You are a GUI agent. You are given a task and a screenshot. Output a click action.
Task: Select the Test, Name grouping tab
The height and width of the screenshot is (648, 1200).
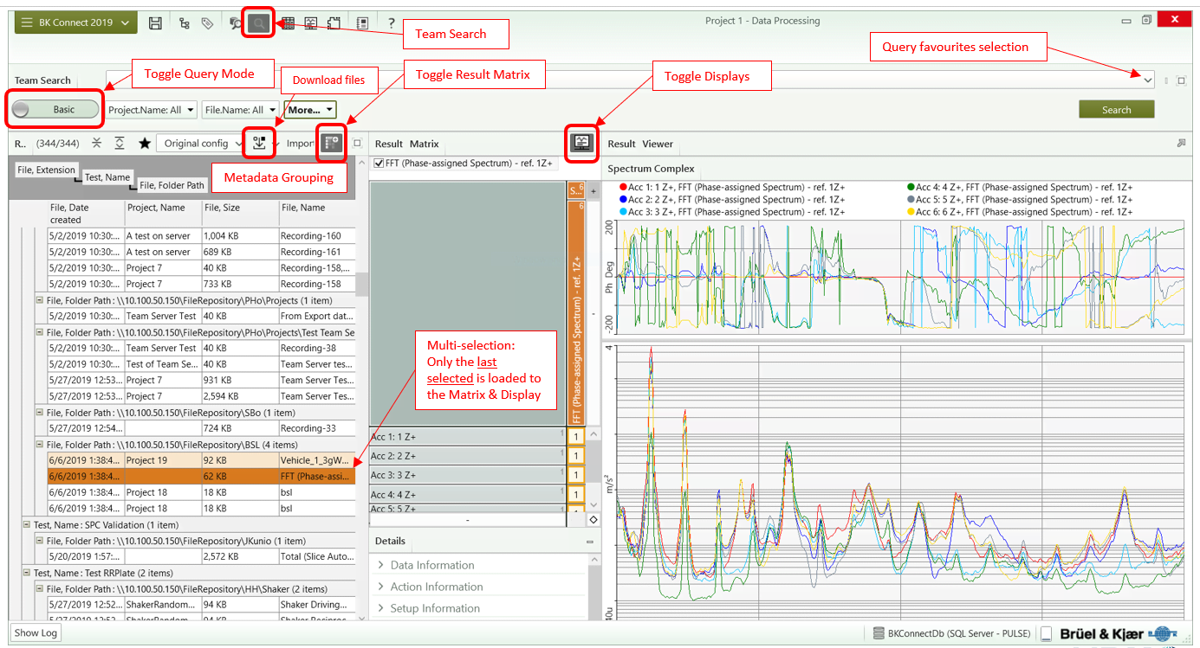tap(107, 176)
